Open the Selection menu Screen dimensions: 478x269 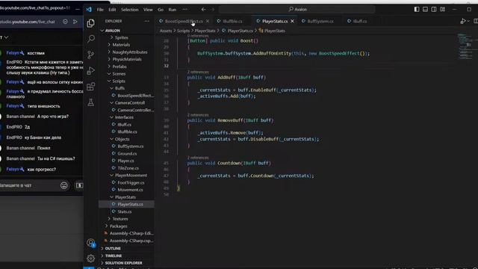click(x=129, y=10)
